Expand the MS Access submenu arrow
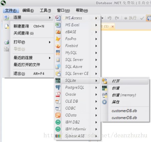This screenshot has width=151, height=142. tap(96, 18)
